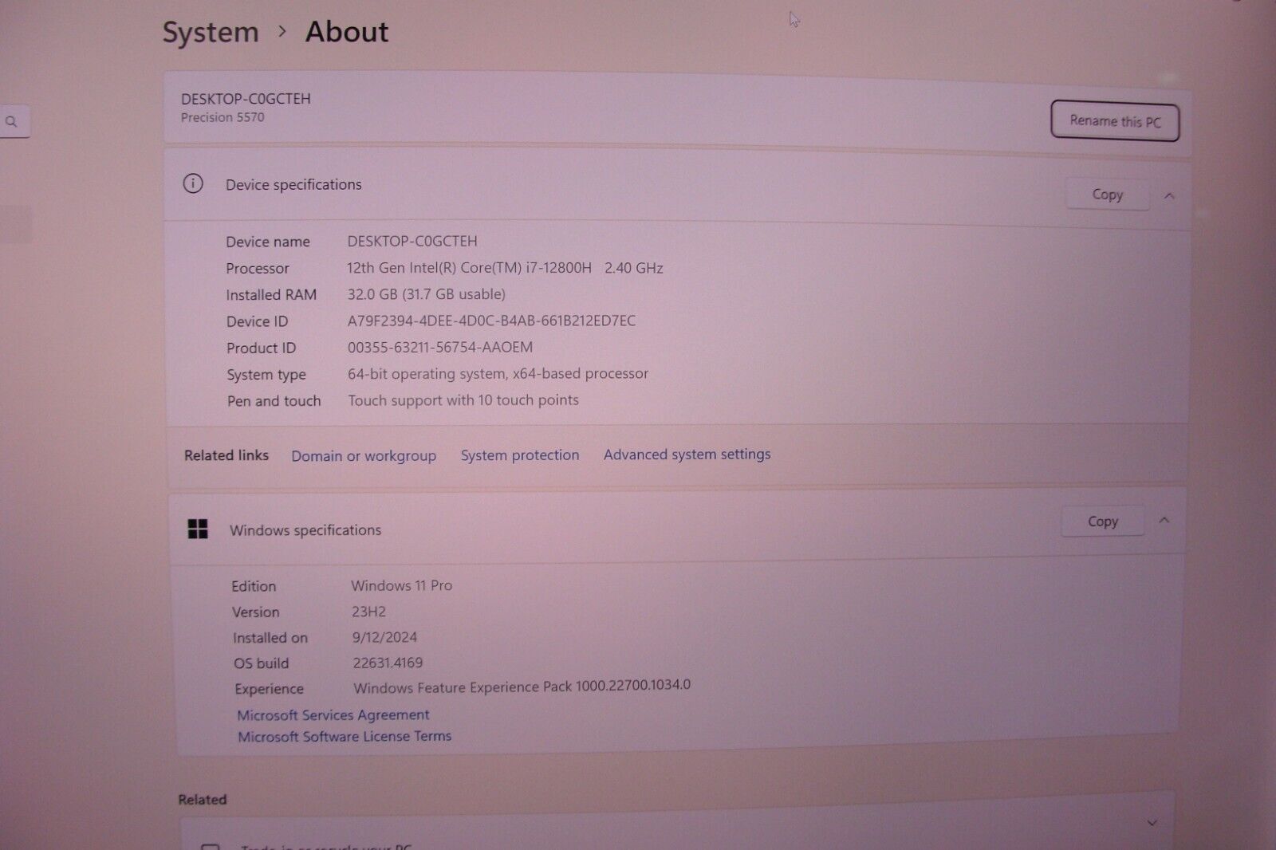Image resolution: width=1276 pixels, height=850 pixels.
Task: Expand the item under Related section
Action: tap(1152, 822)
